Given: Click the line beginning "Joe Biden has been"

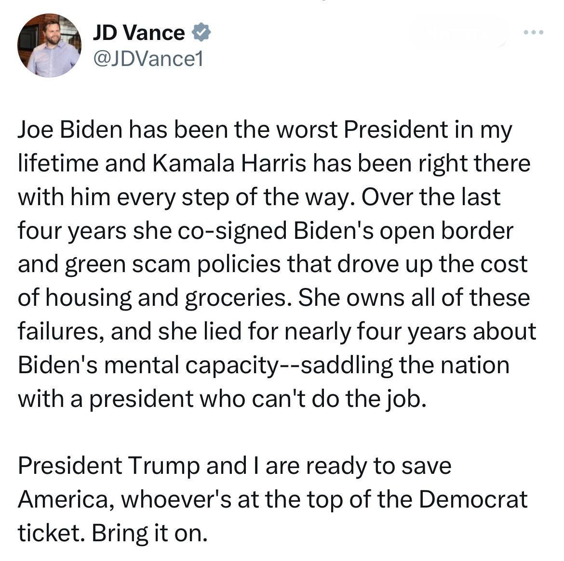Looking at the screenshot, I should tap(265, 130).
